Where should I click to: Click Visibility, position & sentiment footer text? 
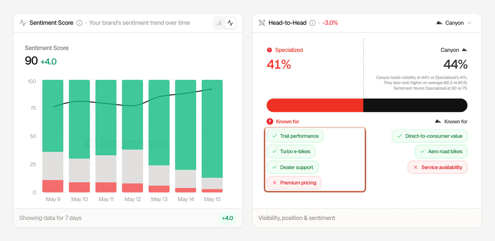tap(297, 218)
